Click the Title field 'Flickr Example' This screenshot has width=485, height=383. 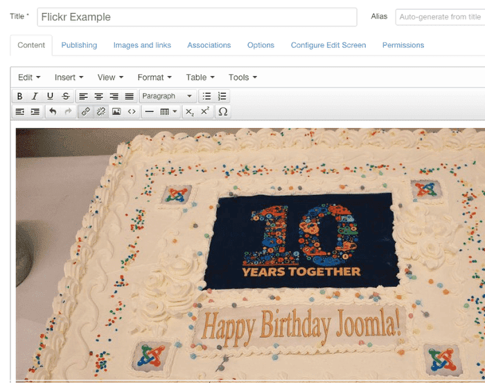pos(197,17)
